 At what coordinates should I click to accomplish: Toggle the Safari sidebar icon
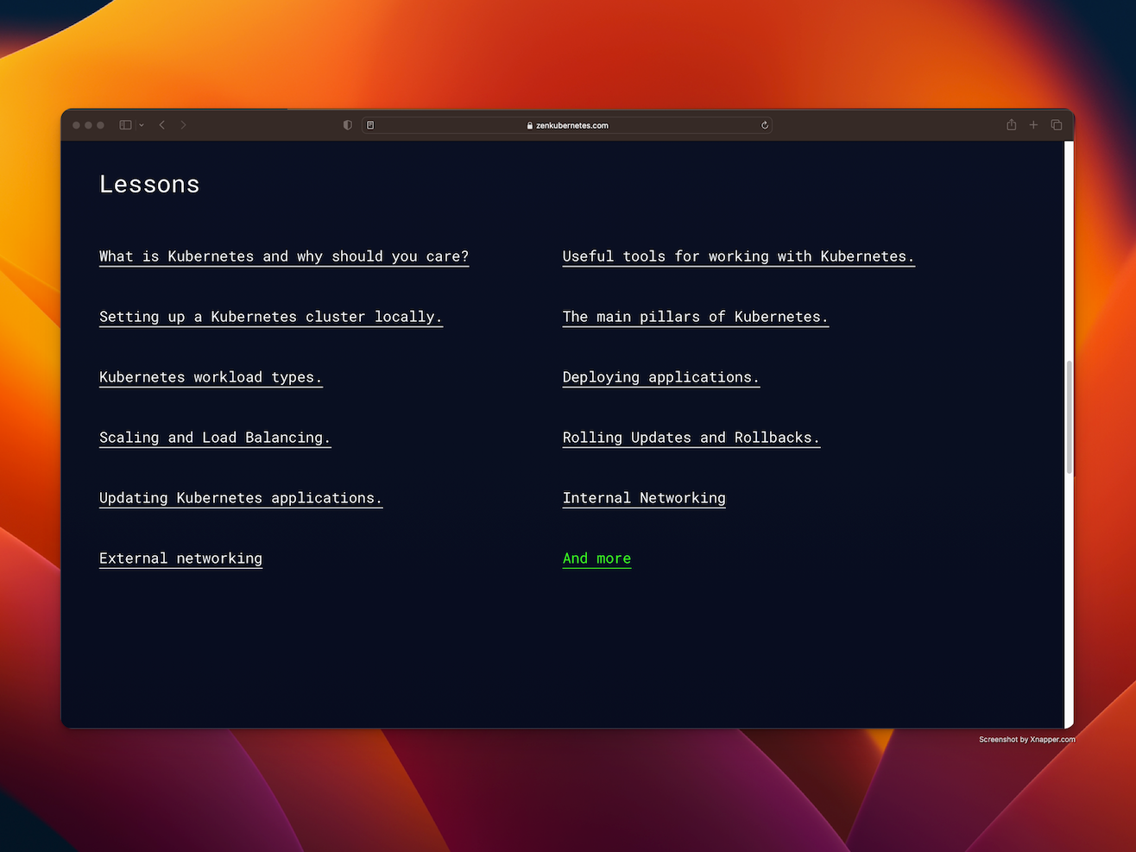point(125,125)
